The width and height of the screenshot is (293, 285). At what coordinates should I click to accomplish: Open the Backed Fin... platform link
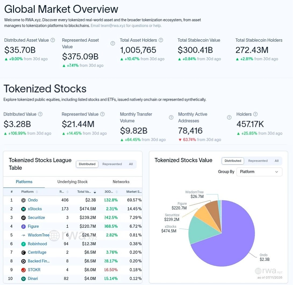(39, 261)
